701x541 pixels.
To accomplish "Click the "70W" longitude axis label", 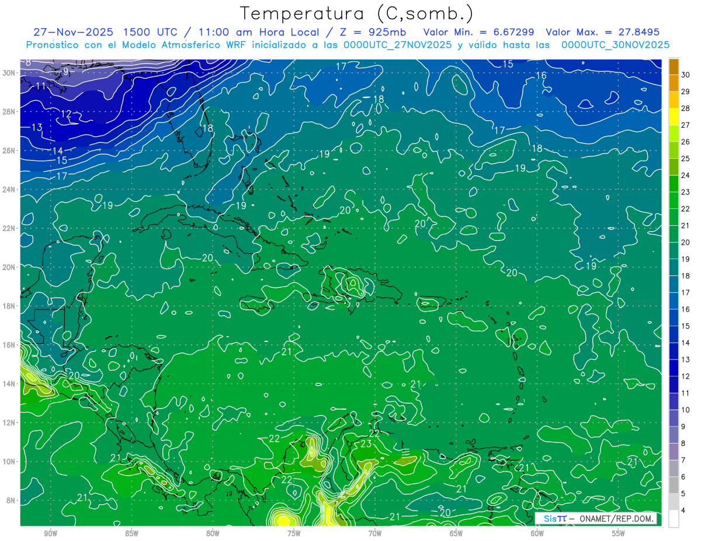I will click(x=375, y=534).
